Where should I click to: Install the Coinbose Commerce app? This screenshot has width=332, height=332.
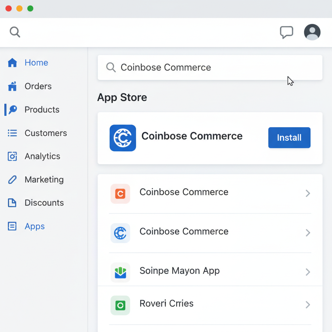pos(289,137)
